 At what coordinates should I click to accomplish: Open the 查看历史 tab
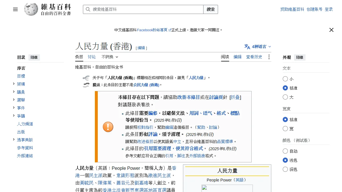(254, 57)
